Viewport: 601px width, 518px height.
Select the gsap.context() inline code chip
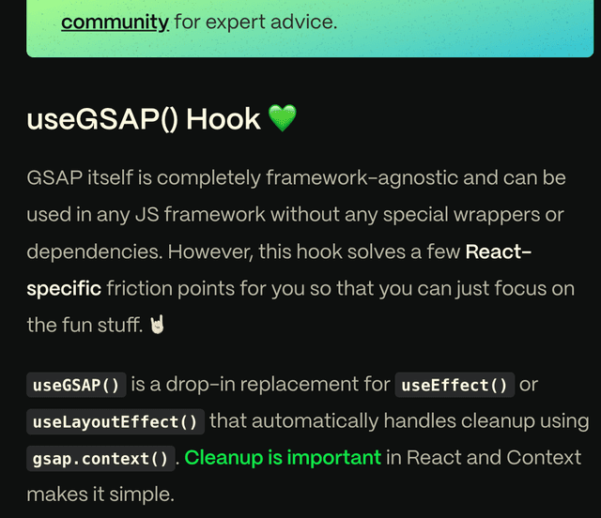pyautogui.click(x=100, y=458)
